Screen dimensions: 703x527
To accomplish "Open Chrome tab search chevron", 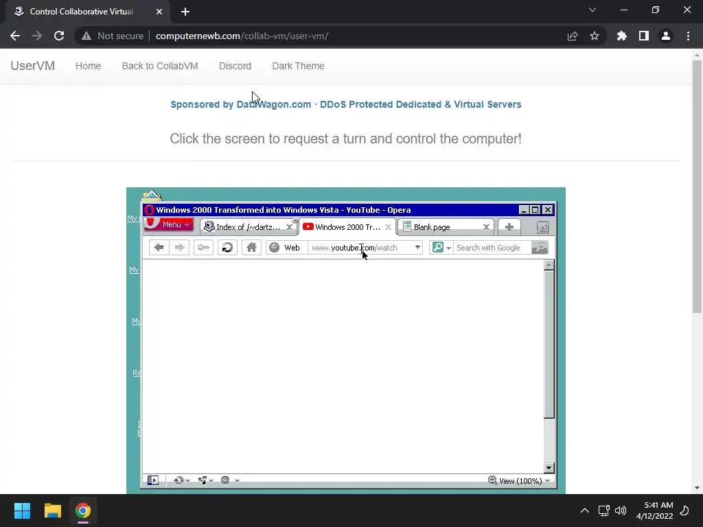I will [x=592, y=10].
